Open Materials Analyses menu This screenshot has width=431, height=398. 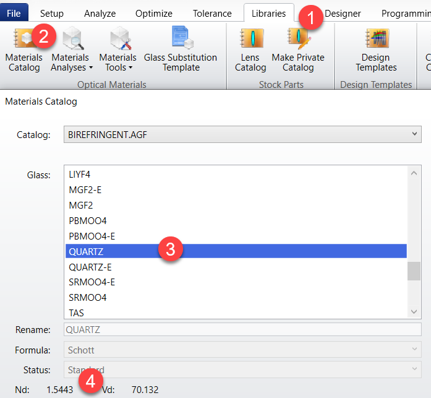pyautogui.click(x=71, y=50)
